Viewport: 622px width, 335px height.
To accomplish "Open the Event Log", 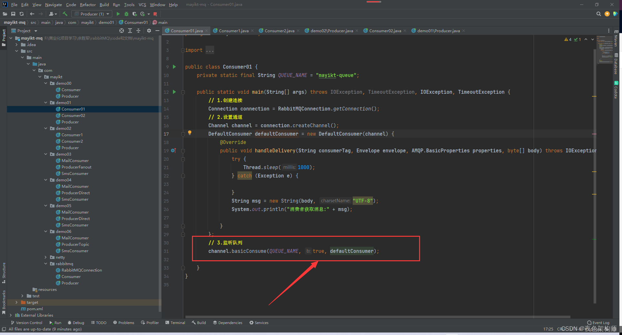I will [598, 322].
